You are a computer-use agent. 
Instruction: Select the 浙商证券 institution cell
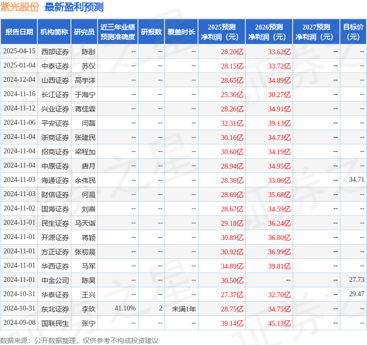[x=55, y=138]
